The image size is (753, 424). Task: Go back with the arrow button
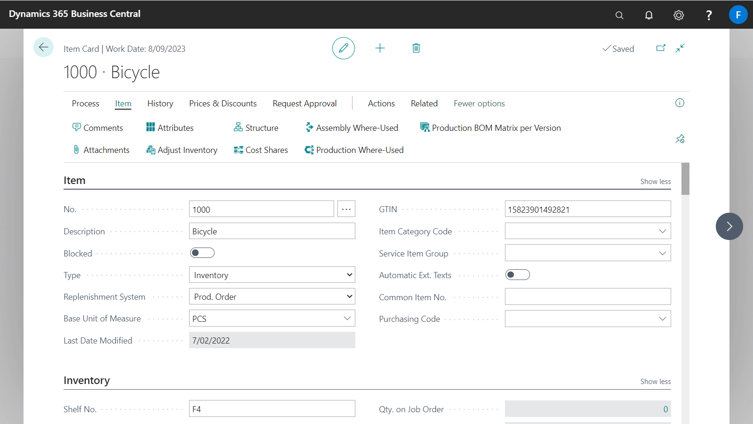coord(43,47)
